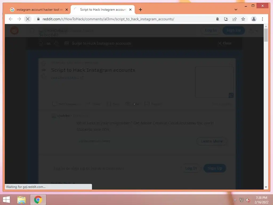The height and width of the screenshot is (205, 273).
Task: View site security lock information
Action: coord(38,19)
